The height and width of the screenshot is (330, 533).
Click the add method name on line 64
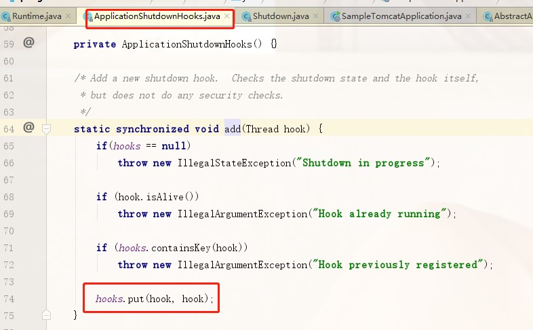(233, 129)
